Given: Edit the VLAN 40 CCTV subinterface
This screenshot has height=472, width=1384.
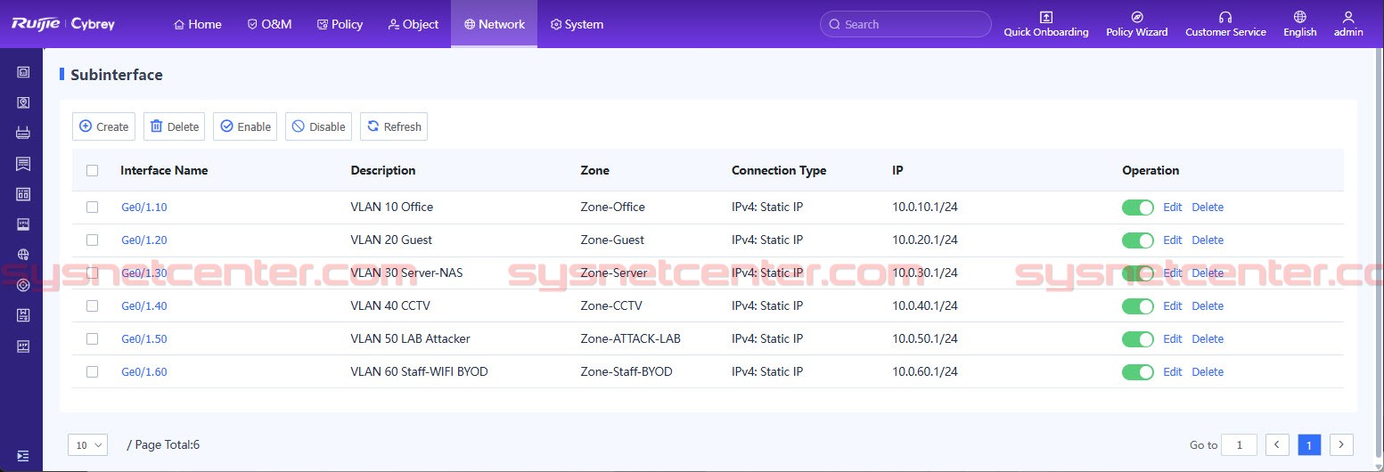Looking at the screenshot, I should pyautogui.click(x=1173, y=305).
